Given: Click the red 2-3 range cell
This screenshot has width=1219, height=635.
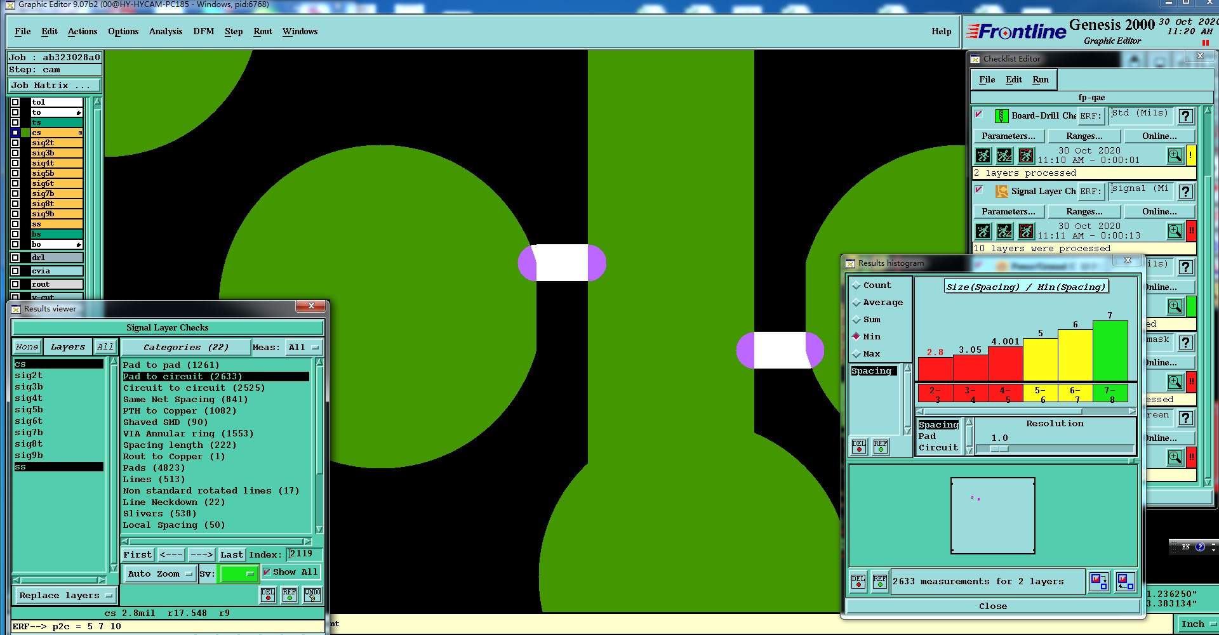Looking at the screenshot, I should click(x=935, y=393).
